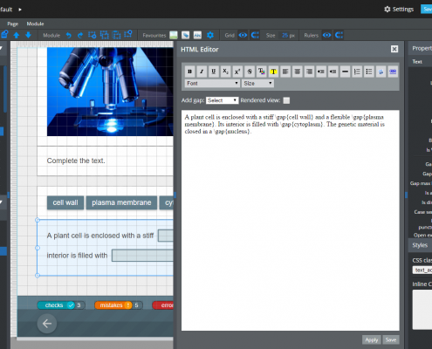Move page down with blue arrow
This screenshot has width=432, height=349.
[28, 35]
